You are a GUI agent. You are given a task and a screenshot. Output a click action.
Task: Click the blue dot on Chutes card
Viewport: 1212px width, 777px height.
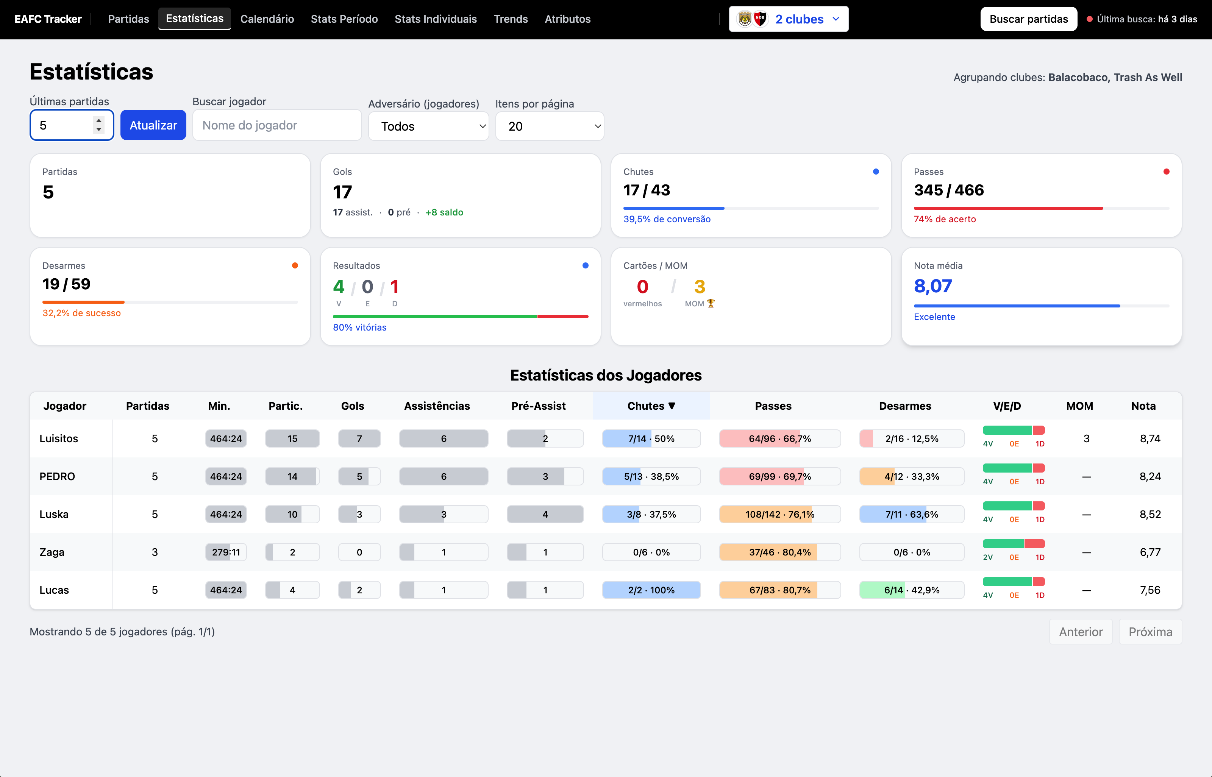[x=876, y=172]
